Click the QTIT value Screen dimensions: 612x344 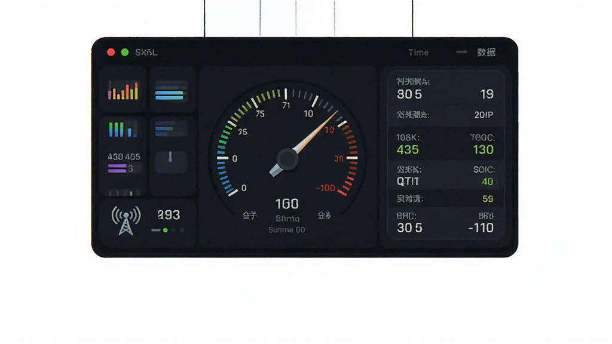(408, 182)
